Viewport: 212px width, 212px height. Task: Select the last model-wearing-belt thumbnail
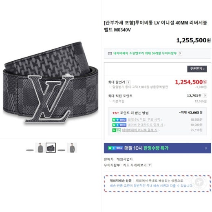pos(72,148)
